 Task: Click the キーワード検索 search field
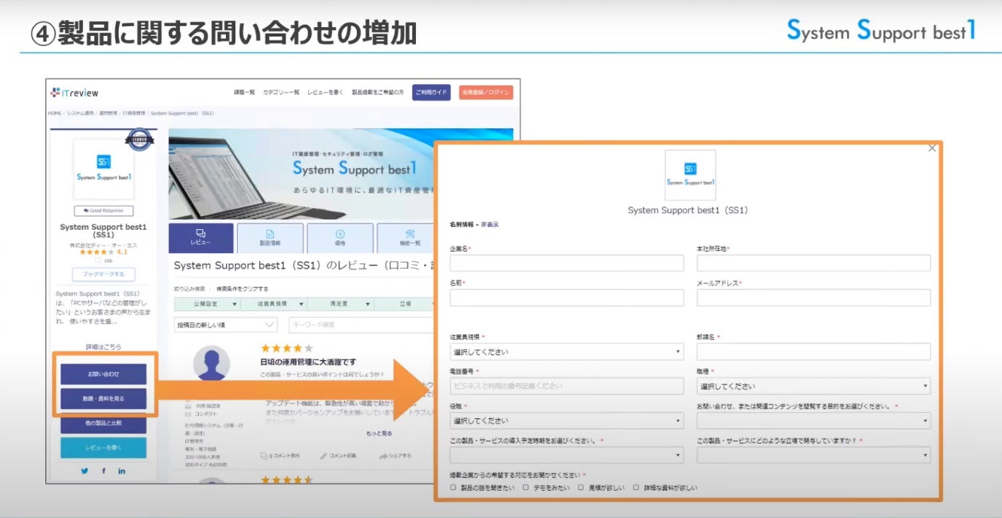pos(361,325)
